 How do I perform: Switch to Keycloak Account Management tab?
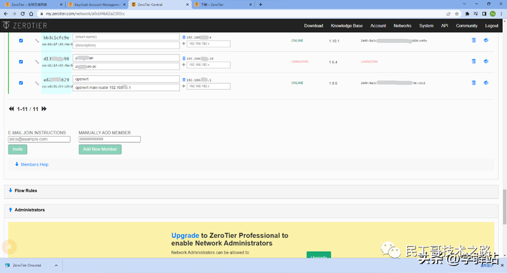pyautogui.click(x=96, y=4)
